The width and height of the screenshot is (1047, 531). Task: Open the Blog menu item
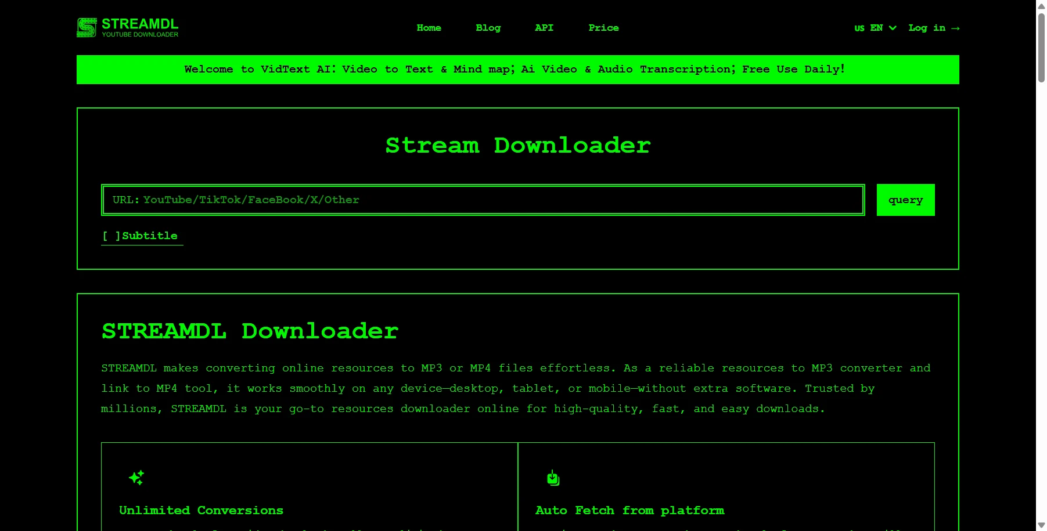[x=488, y=28]
